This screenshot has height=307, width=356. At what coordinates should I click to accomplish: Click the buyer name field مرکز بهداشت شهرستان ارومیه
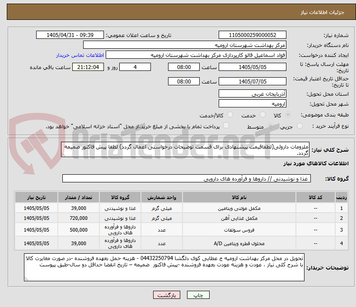coord(185,45)
